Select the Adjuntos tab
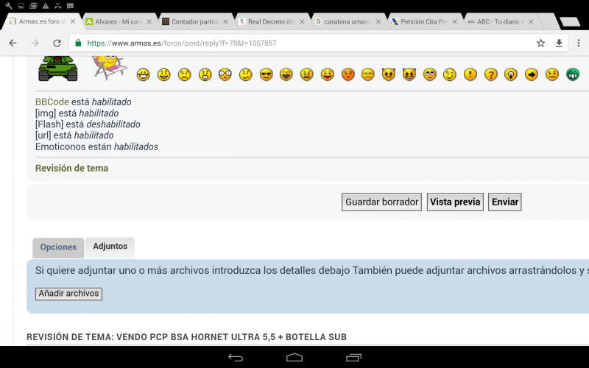 110,247
